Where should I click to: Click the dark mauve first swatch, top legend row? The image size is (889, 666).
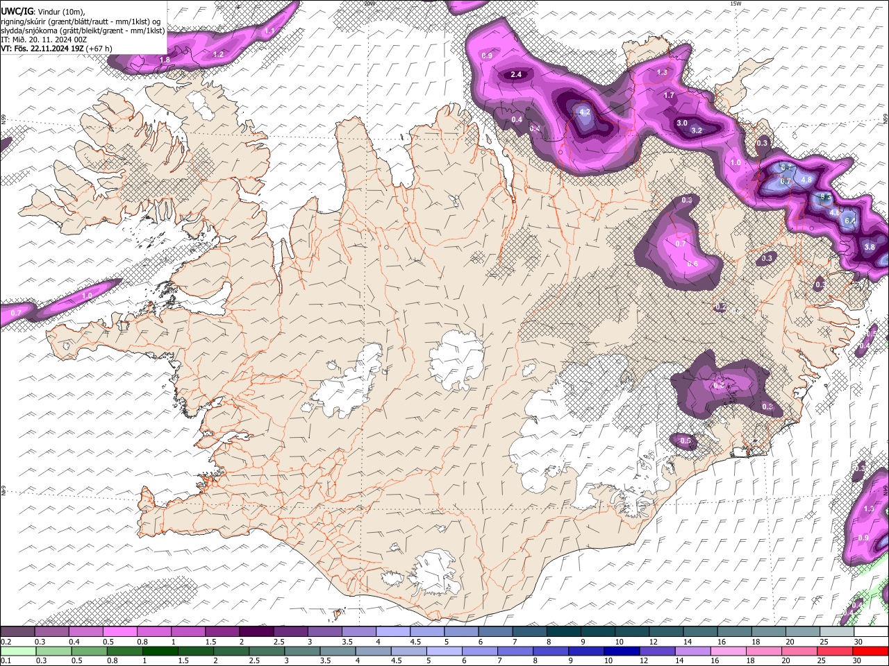(18, 632)
